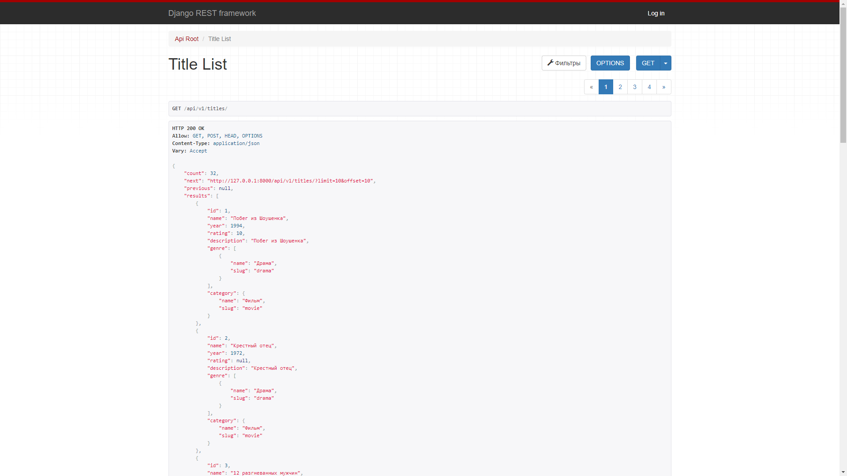847x476 pixels.
Task: Click the "id": 3 line
Action: pos(219,465)
